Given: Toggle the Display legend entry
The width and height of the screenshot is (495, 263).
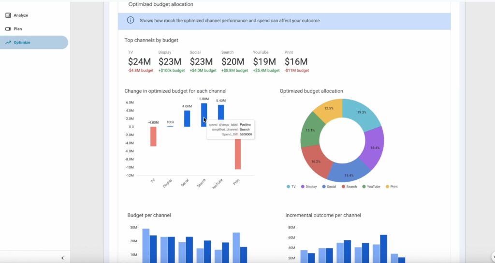Looking at the screenshot, I should pos(308,186).
